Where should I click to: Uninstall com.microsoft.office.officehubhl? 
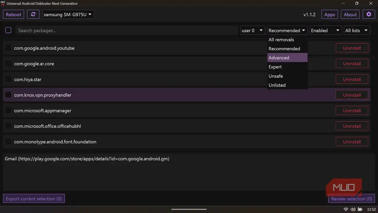pos(352,126)
